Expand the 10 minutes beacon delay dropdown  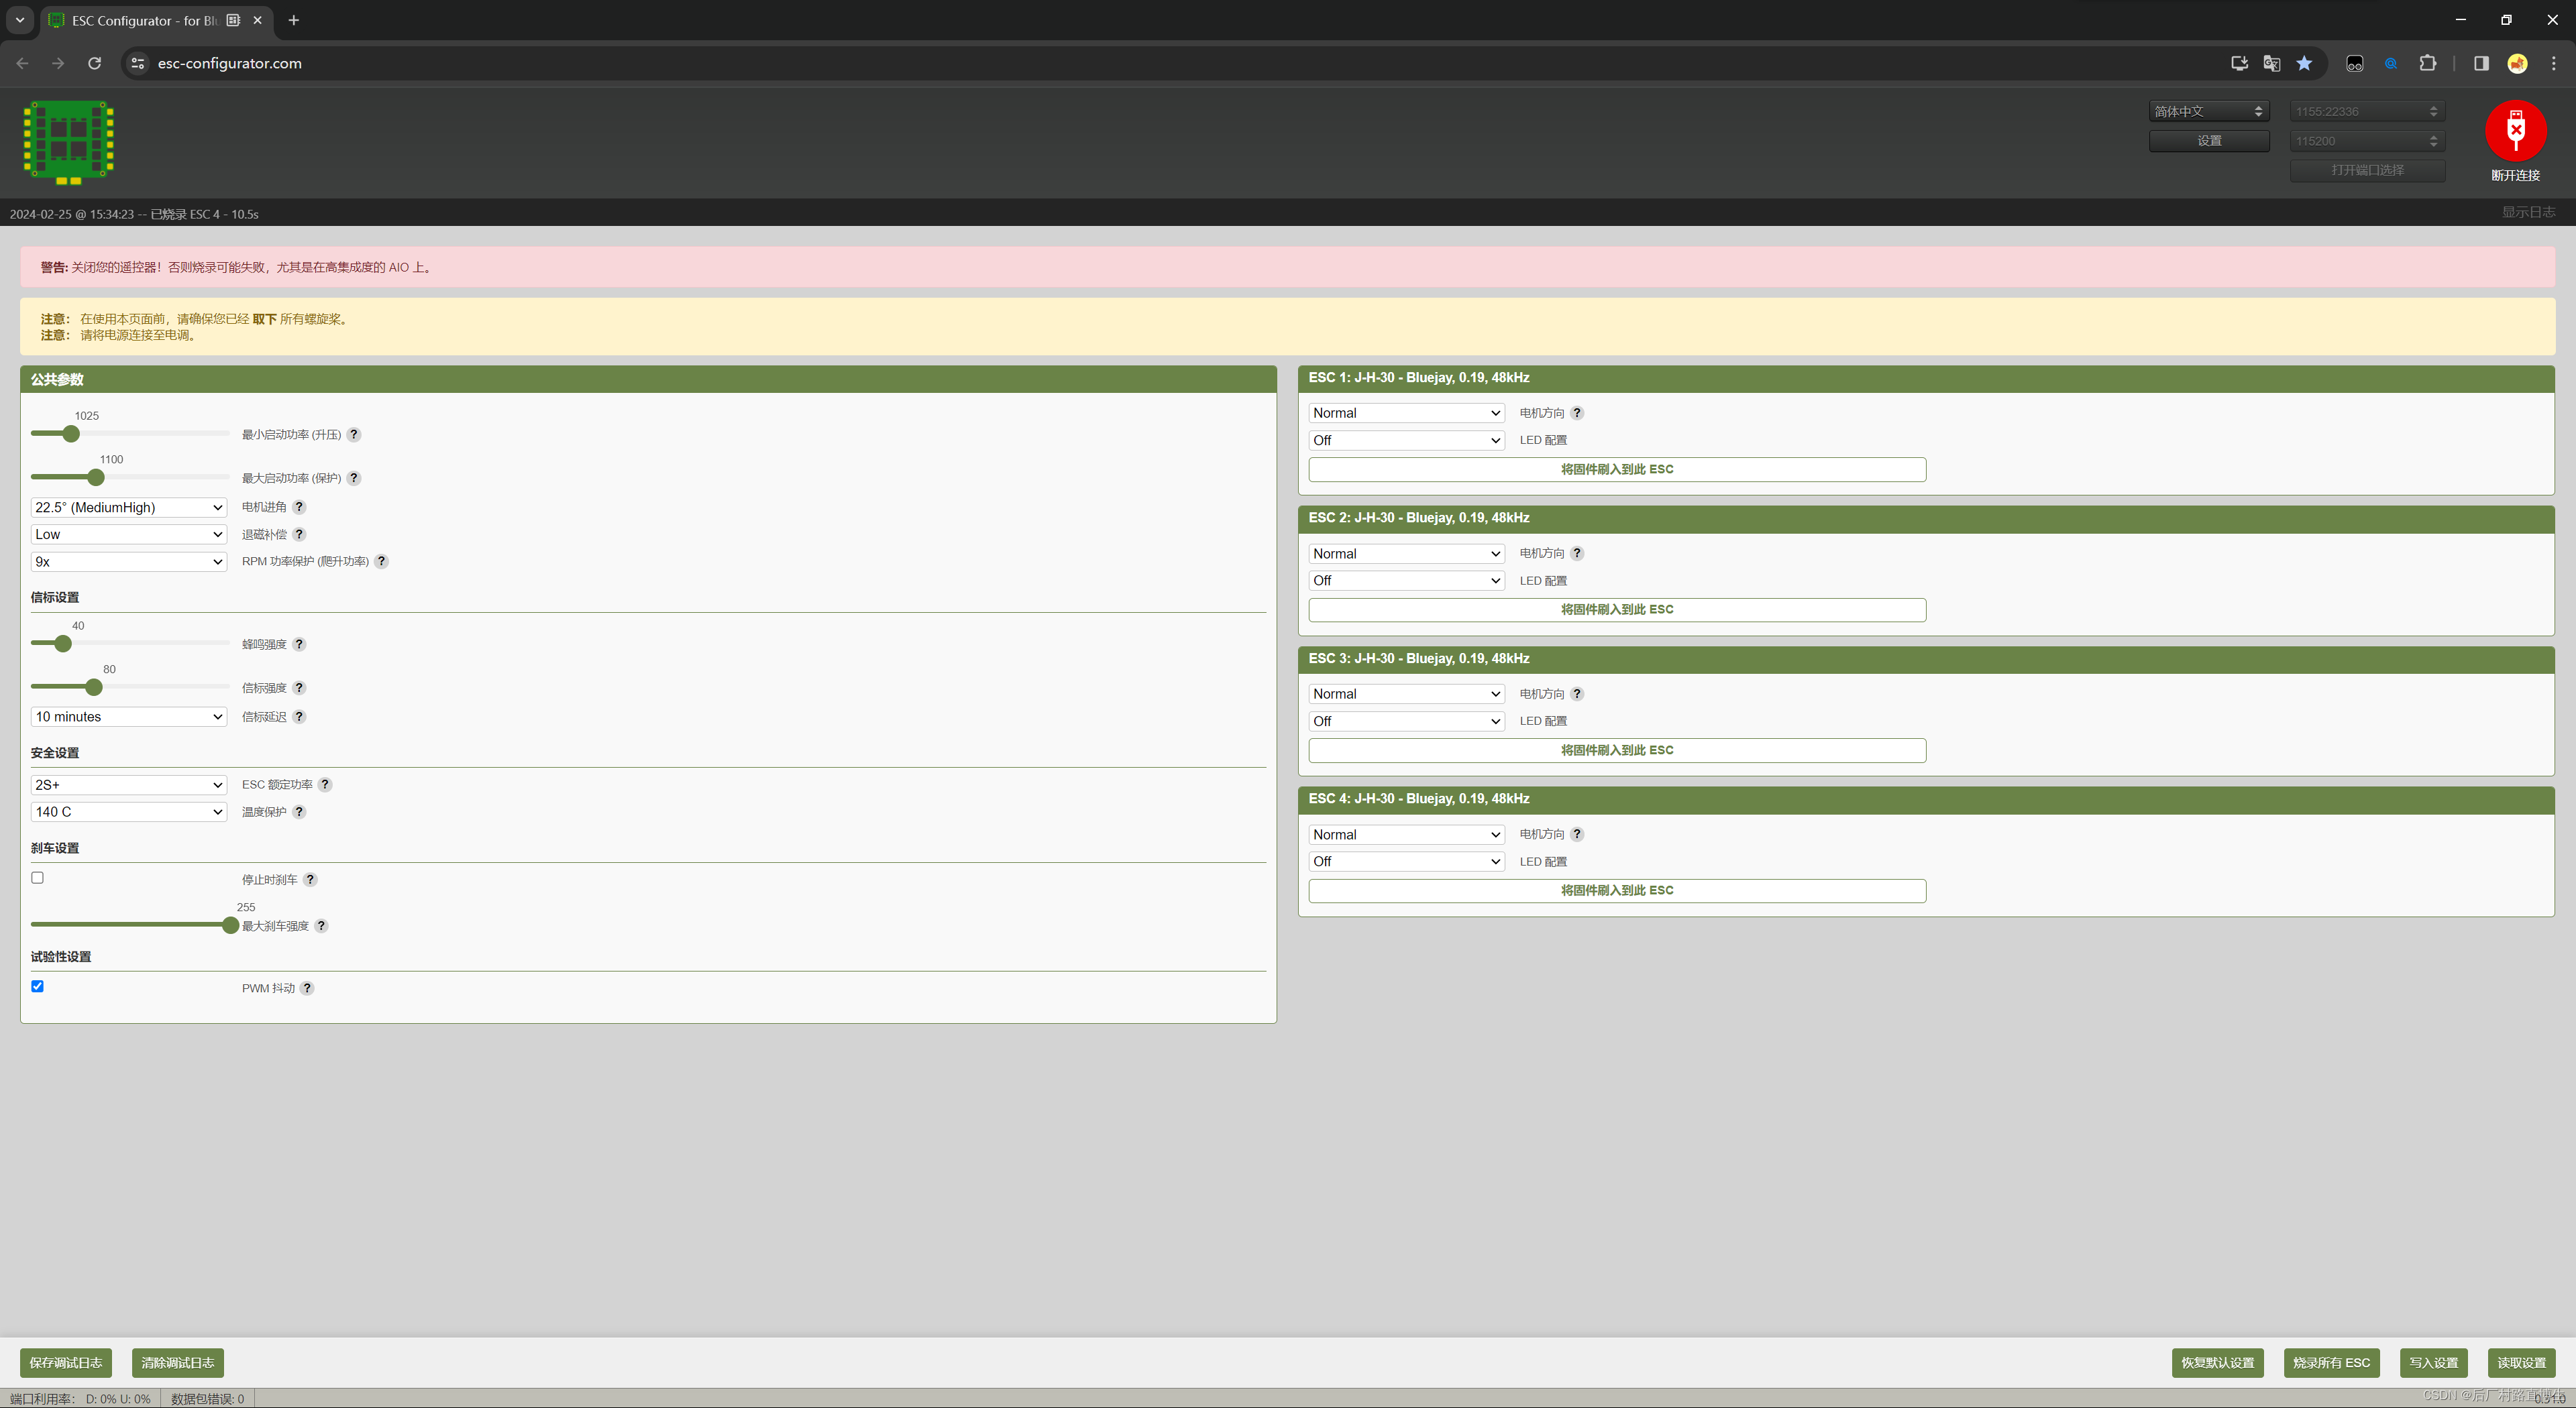pyautogui.click(x=129, y=717)
